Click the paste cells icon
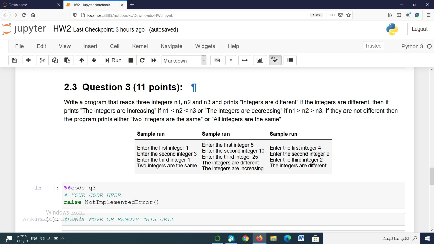The width and height of the screenshot is (434, 244). point(67,60)
